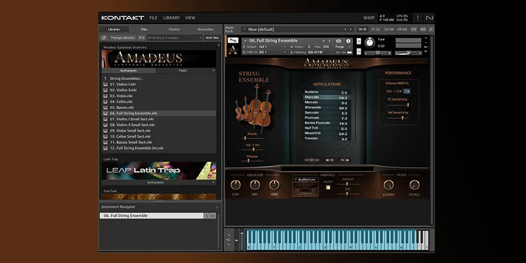Image resolution: width=526 pixels, height=263 pixels.
Task: Adjust the Ambience AMOUNT slider
Action: (348, 184)
